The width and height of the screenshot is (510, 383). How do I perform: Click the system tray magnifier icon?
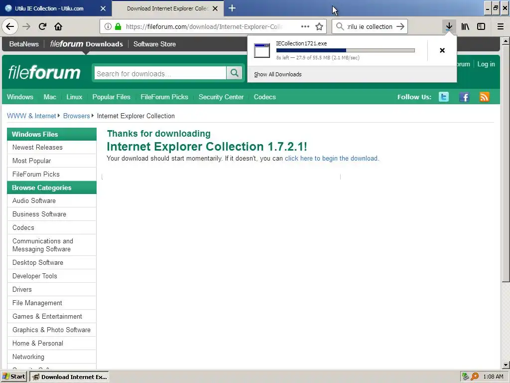click(x=475, y=377)
